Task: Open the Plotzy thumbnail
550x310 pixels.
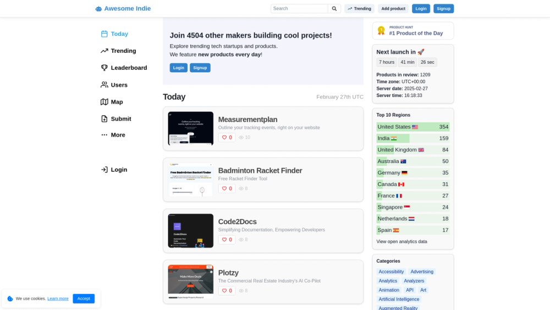Action: 190,281
